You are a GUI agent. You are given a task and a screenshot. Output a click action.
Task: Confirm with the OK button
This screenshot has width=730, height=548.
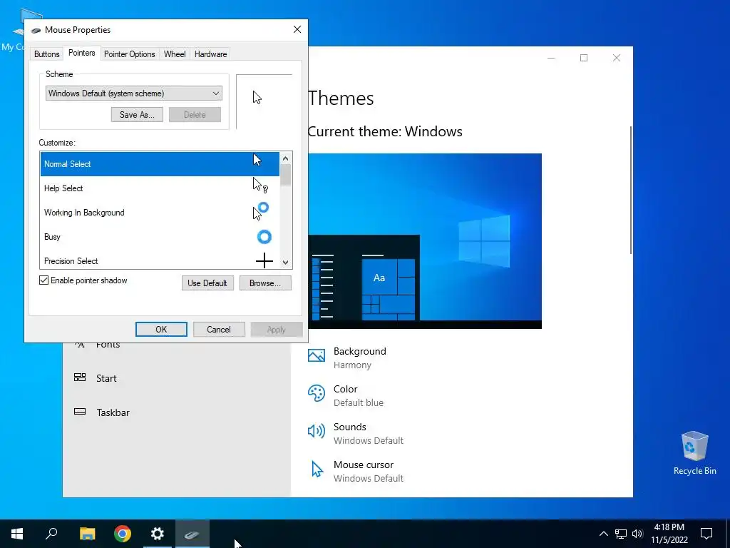[161, 330]
